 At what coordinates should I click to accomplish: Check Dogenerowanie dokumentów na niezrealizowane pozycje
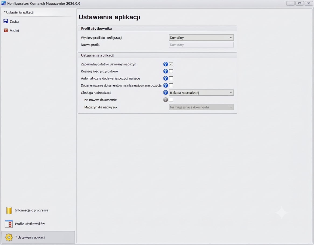[171, 85]
